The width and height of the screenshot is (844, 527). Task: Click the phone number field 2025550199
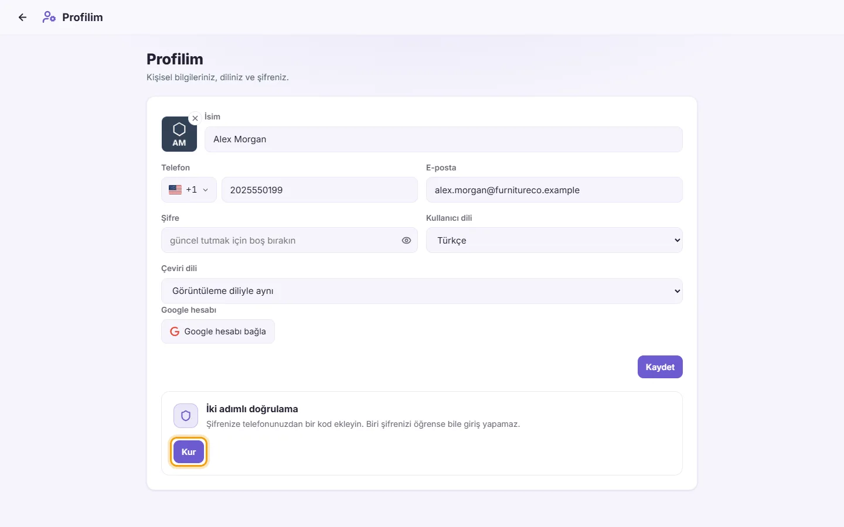click(x=319, y=190)
